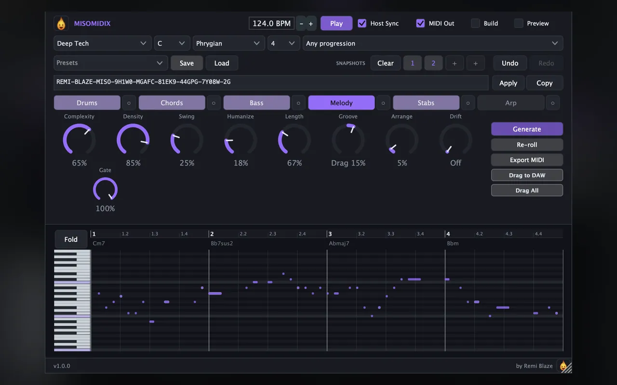Image resolution: width=617 pixels, height=385 pixels.
Task: Click the Generate button
Action: pyautogui.click(x=527, y=129)
